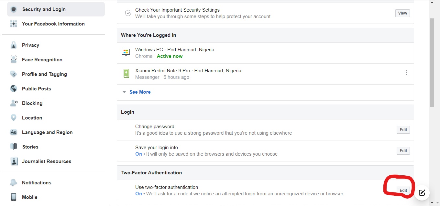The width and height of the screenshot is (440, 206).
Task: Click View for important security settings
Action: [402, 13]
